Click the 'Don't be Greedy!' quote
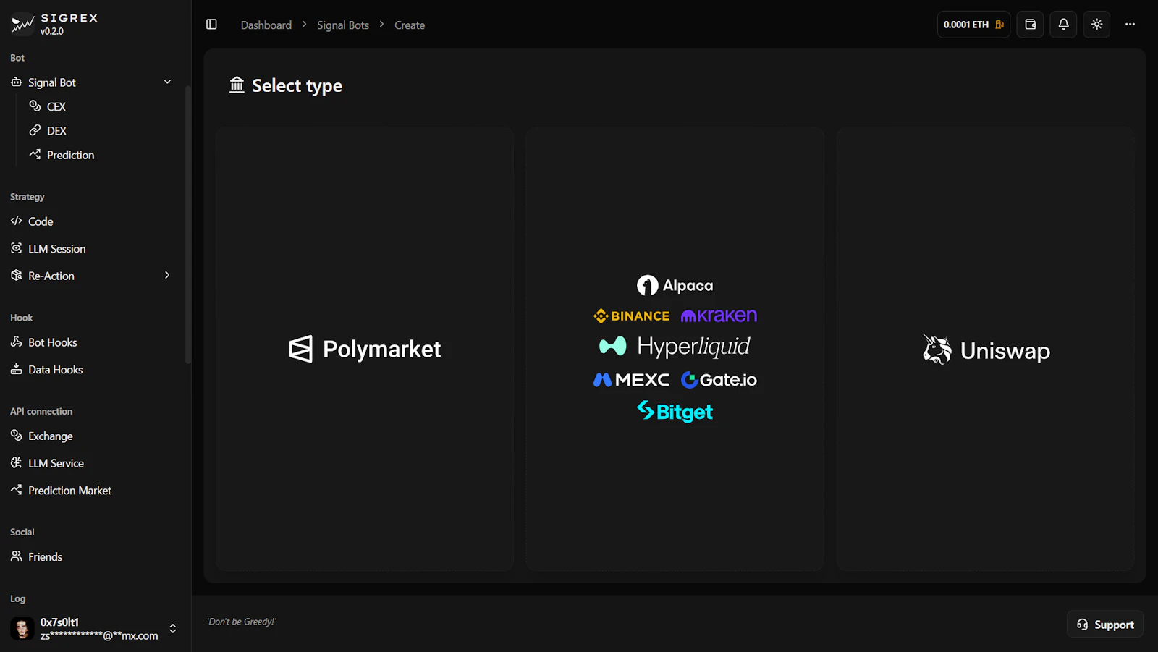 click(242, 622)
